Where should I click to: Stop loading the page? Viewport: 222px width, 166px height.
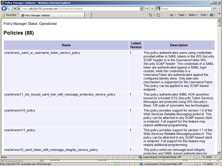(153, 8)
